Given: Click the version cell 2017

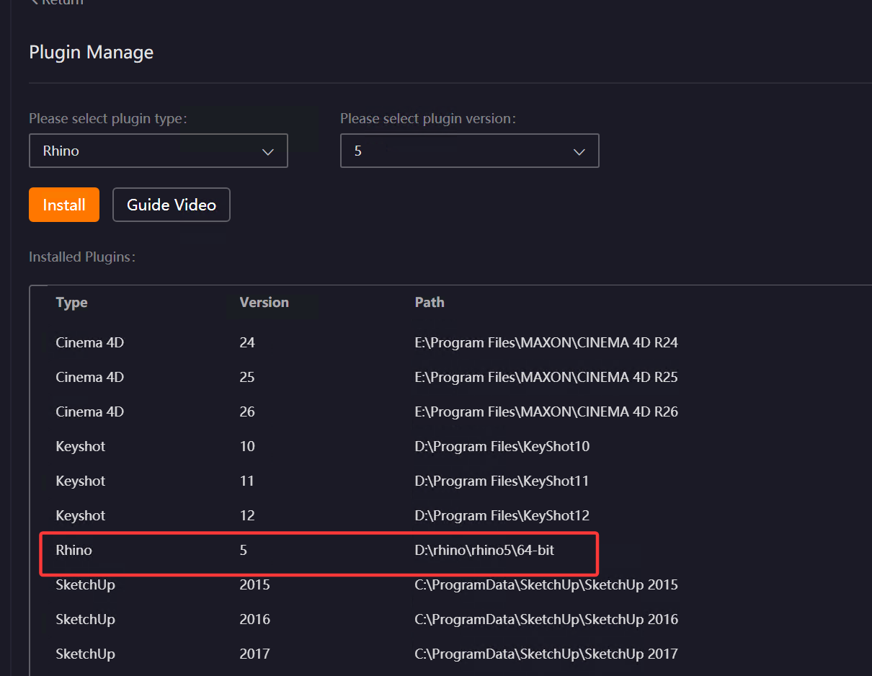Looking at the screenshot, I should (254, 654).
